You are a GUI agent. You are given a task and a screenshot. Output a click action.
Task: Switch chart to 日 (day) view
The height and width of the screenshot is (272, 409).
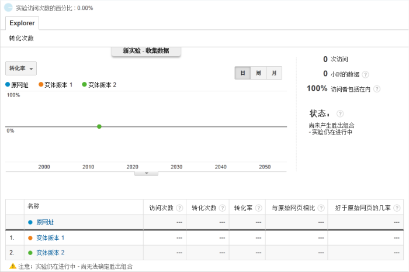(242, 73)
